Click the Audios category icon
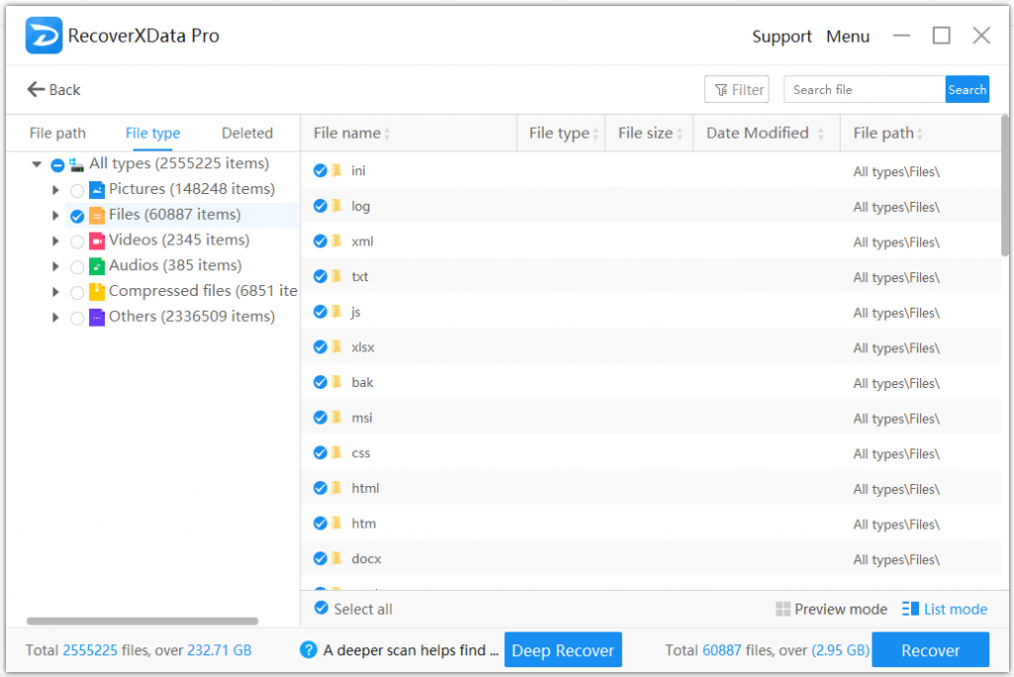Viewport: 1014px width, 677px height. point(97,266)
